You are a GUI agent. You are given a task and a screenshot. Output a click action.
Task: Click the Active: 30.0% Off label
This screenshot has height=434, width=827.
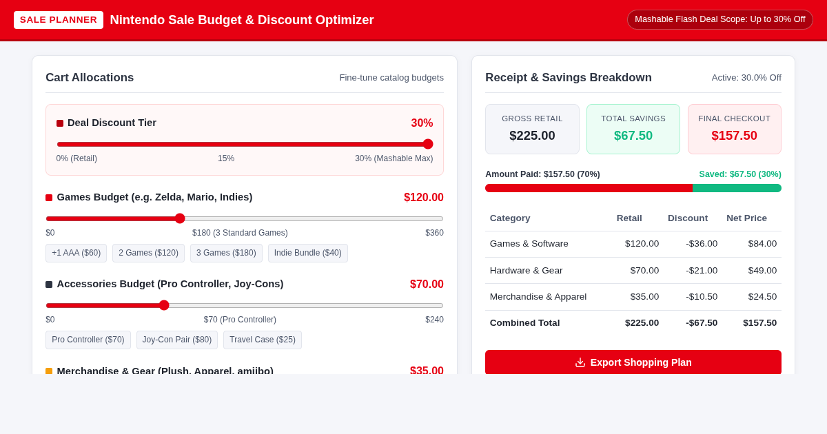(746, 78)
